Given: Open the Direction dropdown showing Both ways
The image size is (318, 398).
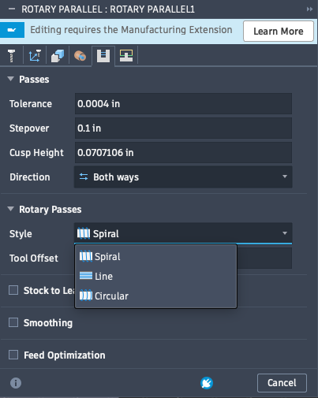Looking at the screenshot, I should tap(183, 177).
